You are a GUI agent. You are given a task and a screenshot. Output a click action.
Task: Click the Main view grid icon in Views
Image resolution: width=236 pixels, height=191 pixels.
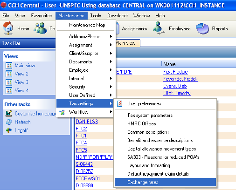pos(9,66)
